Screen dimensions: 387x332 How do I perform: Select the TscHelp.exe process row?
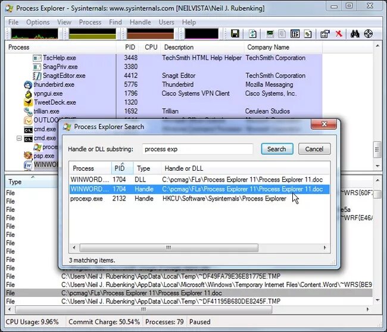[163, 58]
